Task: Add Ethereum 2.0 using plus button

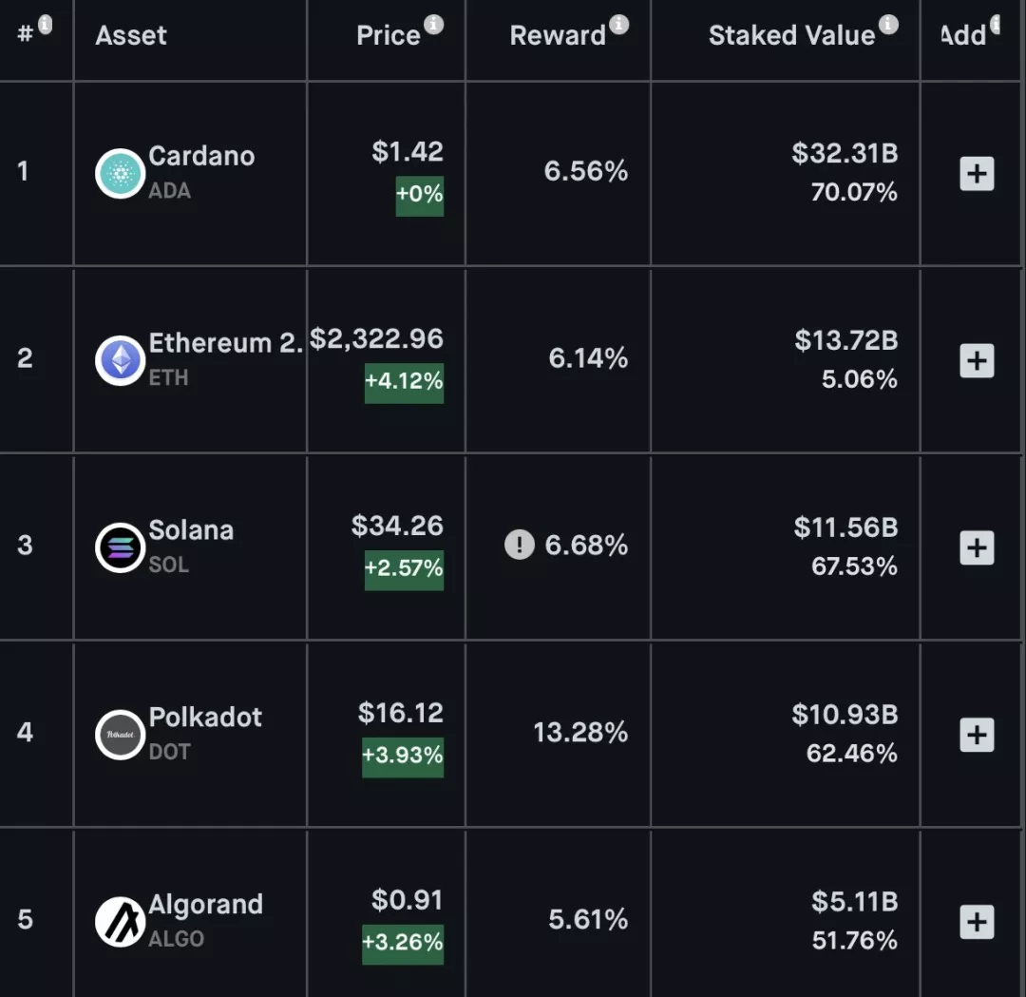Action: (x=977, y=361)
